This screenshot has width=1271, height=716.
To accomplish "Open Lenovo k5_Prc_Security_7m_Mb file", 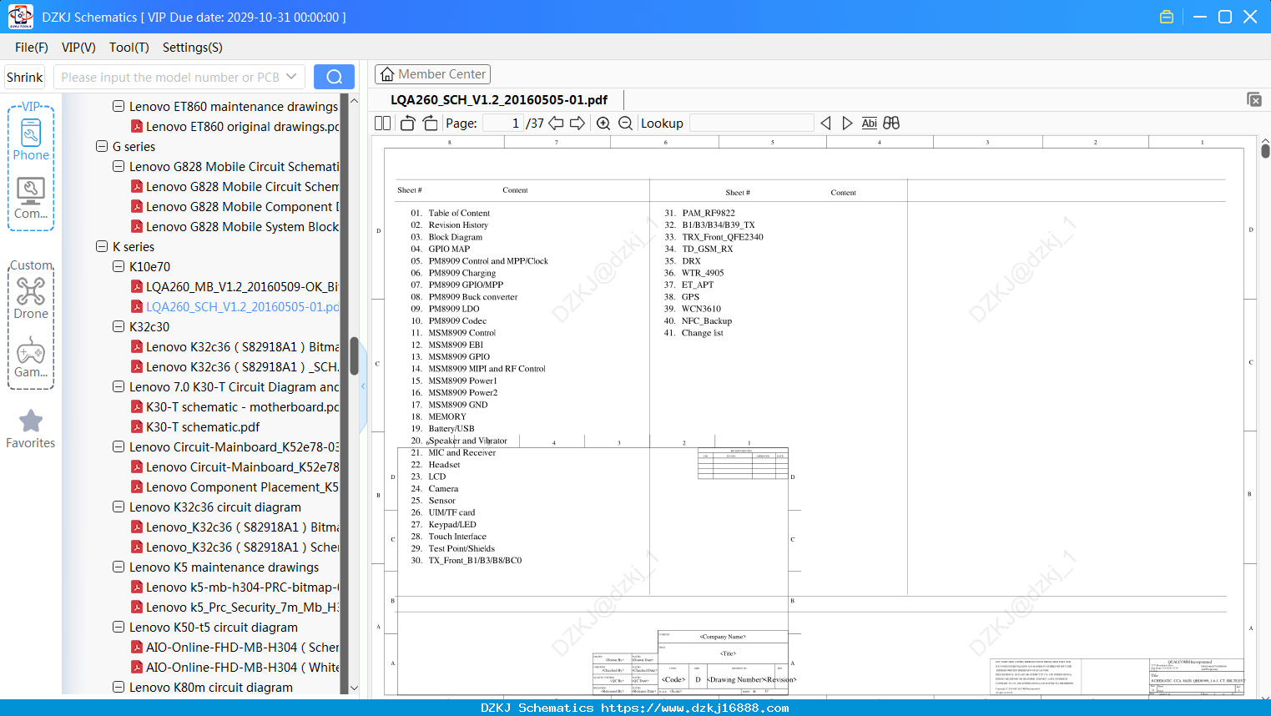I will point(235,607).
